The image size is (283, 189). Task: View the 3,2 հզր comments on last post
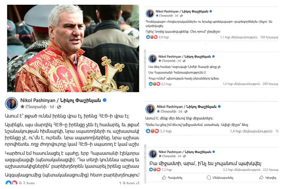click(242, 170)
